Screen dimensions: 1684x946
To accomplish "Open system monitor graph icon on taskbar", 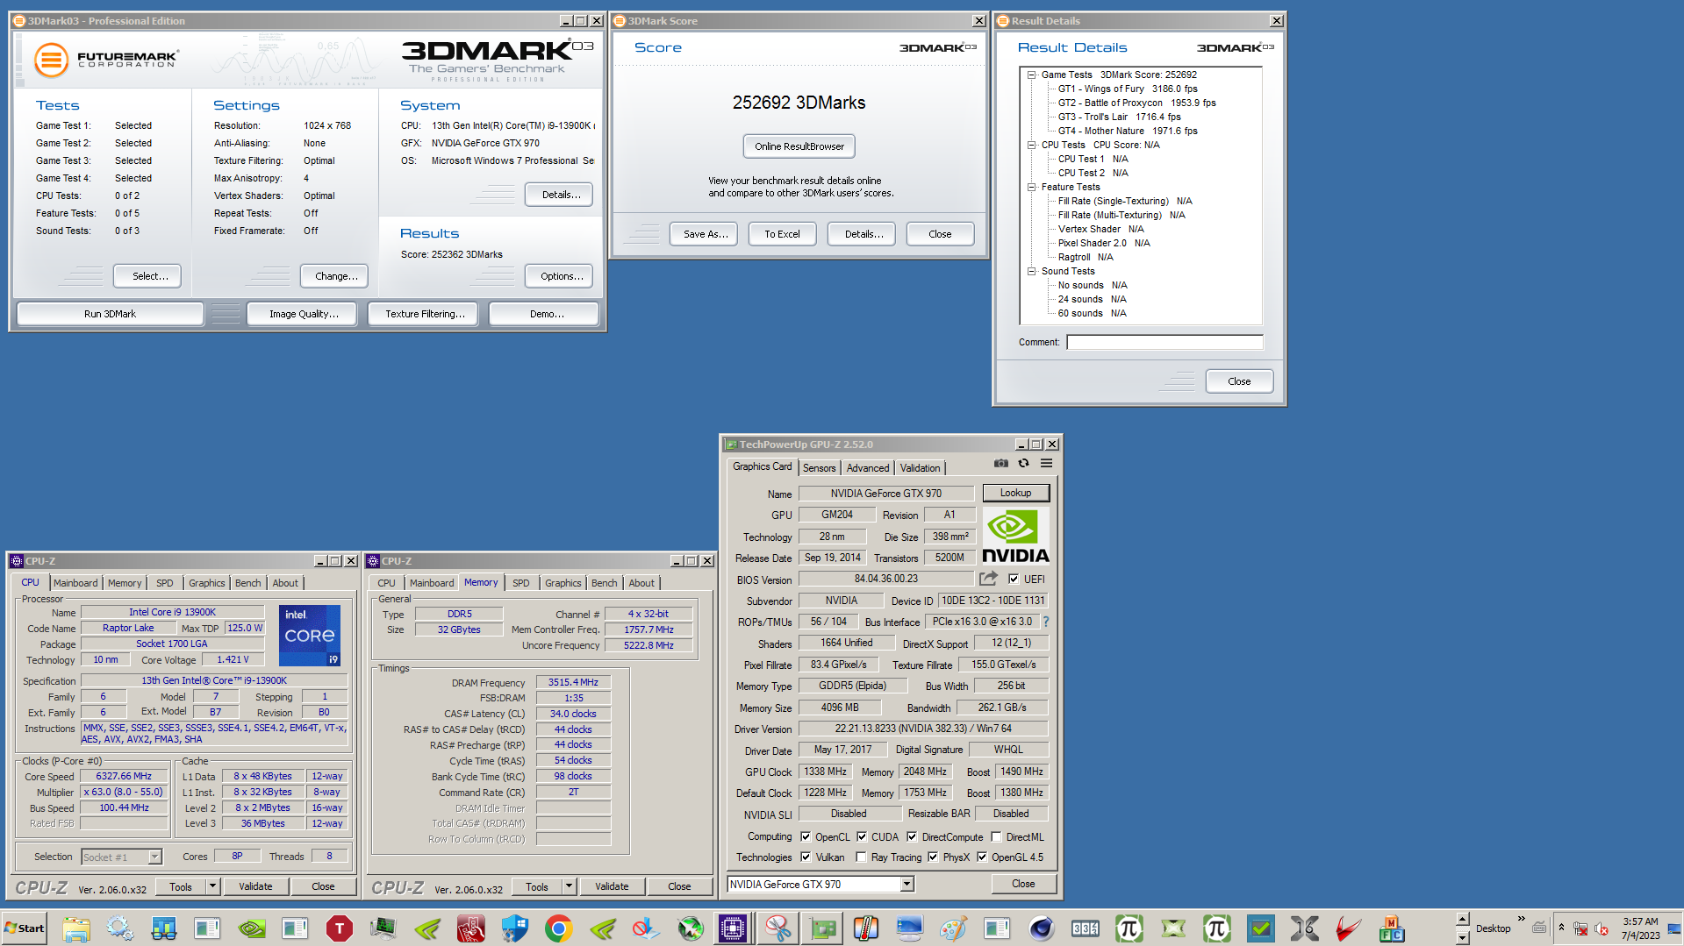I will click(383, 928).
